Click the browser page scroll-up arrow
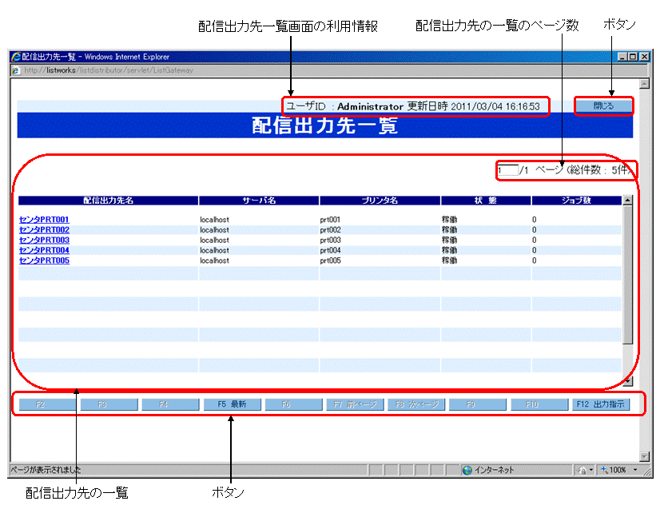 coord(644,84)
